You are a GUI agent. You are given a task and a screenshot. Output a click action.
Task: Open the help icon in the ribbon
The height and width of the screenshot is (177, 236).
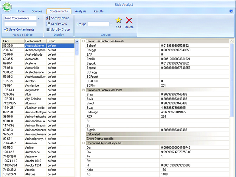[x=231, y=11]
